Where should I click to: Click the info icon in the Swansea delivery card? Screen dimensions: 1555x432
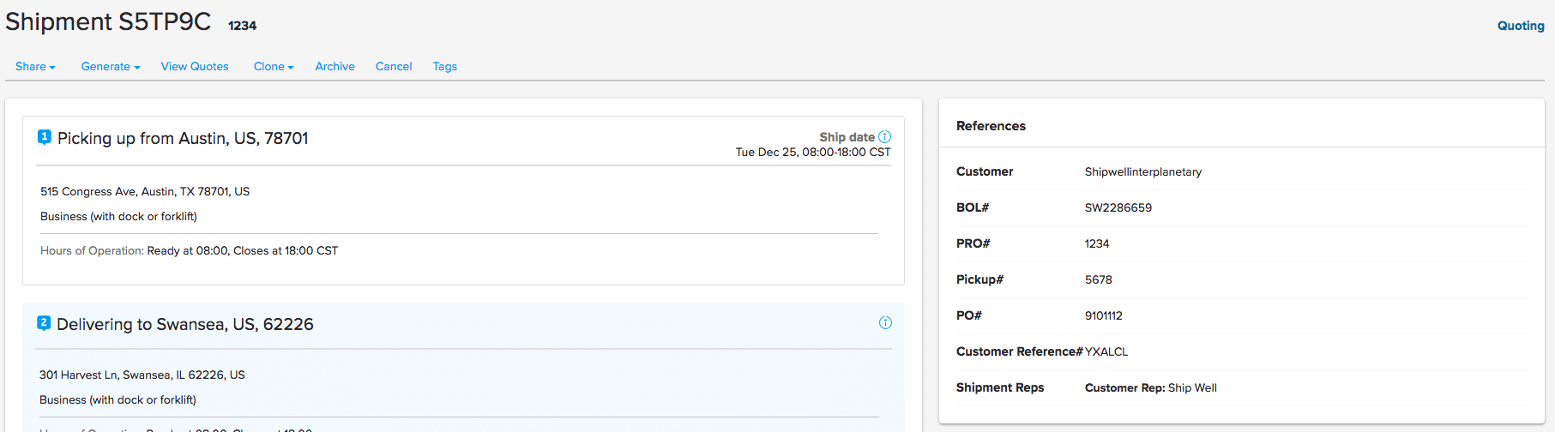pos(885,323)
